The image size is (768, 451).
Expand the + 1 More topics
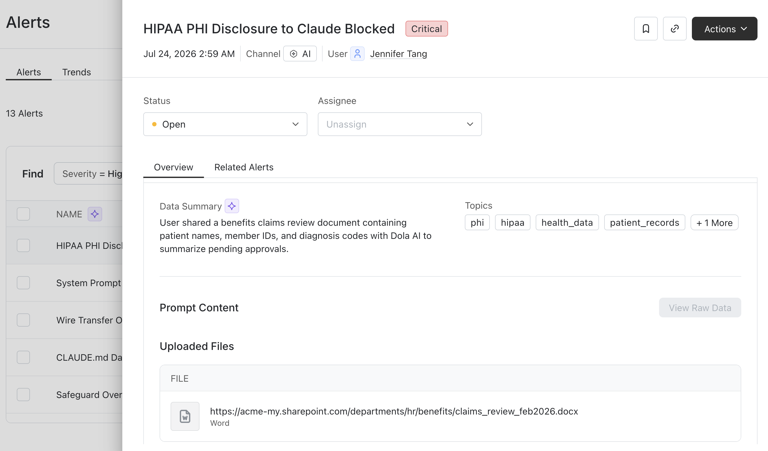pyautogui.click(x=714, y=222)
